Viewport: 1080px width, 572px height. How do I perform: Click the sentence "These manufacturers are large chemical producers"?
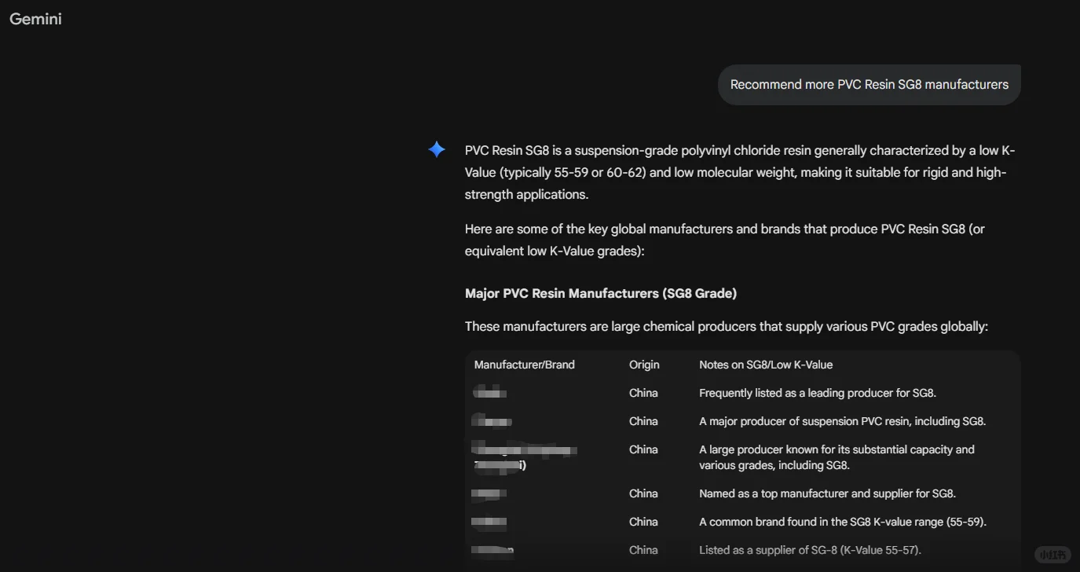[726, 326]
